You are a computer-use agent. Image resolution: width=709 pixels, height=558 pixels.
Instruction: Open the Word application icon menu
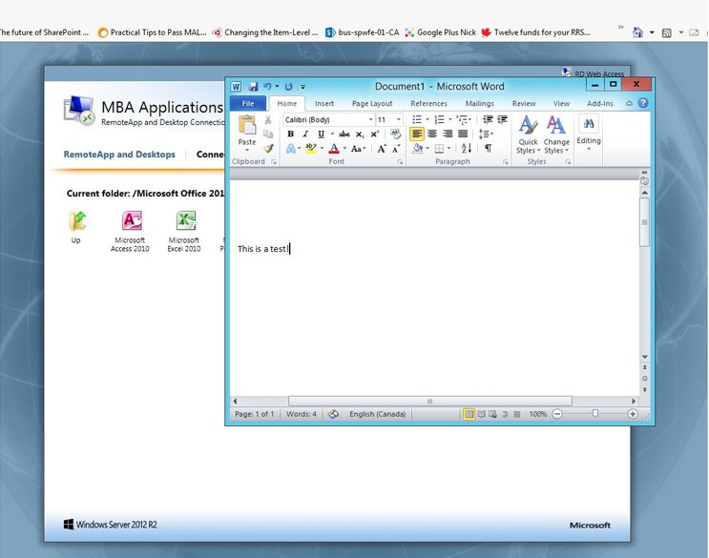tap(236, 86)
